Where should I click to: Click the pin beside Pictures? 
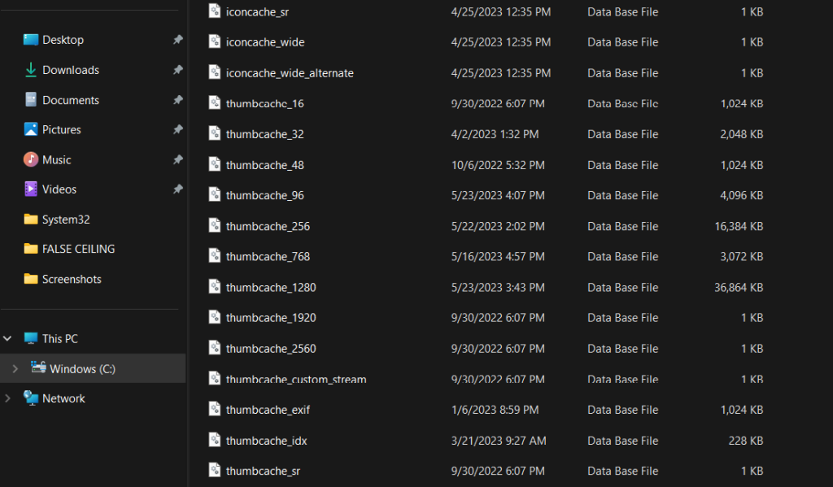178,129
